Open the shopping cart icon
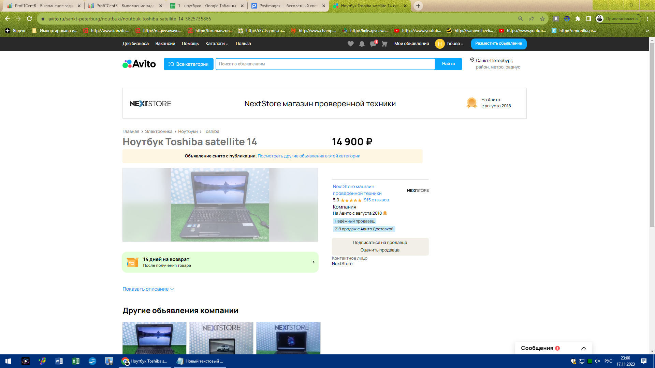The height and width of the screenshot is (368, 655). [x=384, y=44]
